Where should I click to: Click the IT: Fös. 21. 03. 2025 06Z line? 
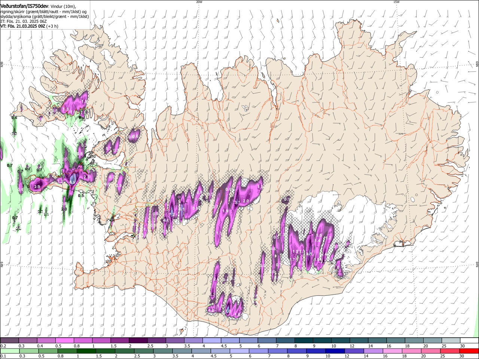pyautogui.click(x=24, y=21)
